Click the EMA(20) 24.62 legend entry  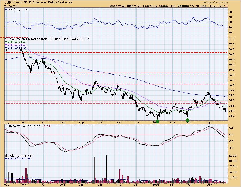click(x=15, y=42)
